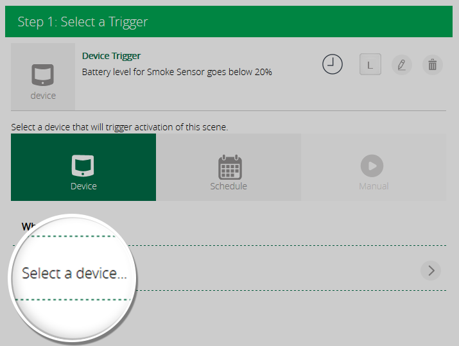The image size is (459, 346).
Task: Click the gray device thumbnail icon
Action: tap(43, 74)
